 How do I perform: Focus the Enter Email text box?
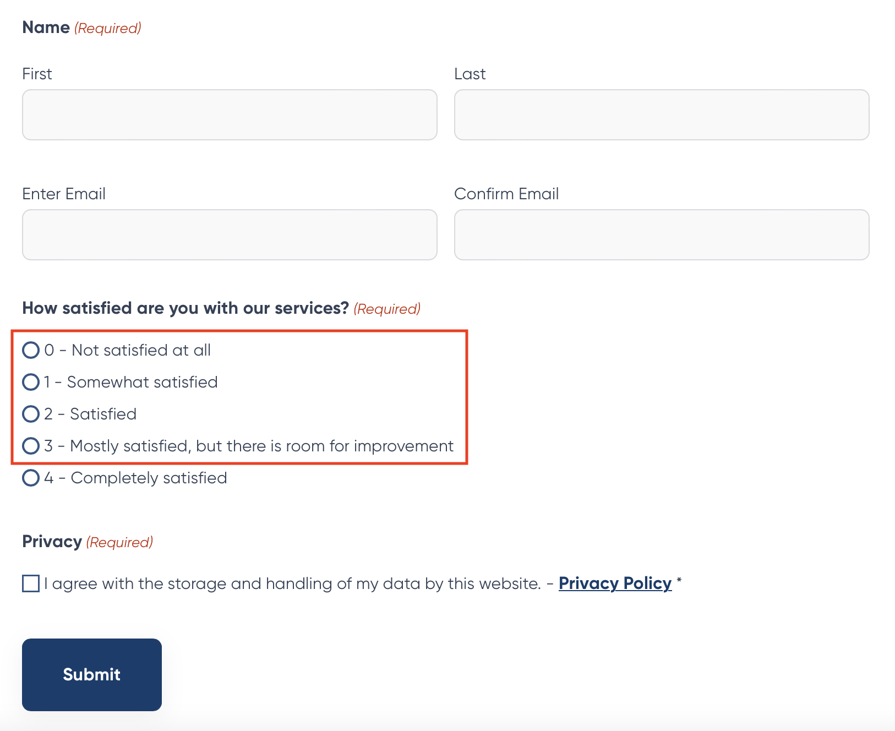[x=230, y=234]
